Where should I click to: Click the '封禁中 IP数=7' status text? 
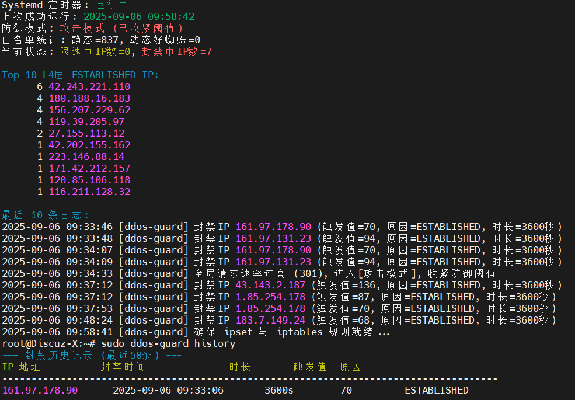coord(177,52)
